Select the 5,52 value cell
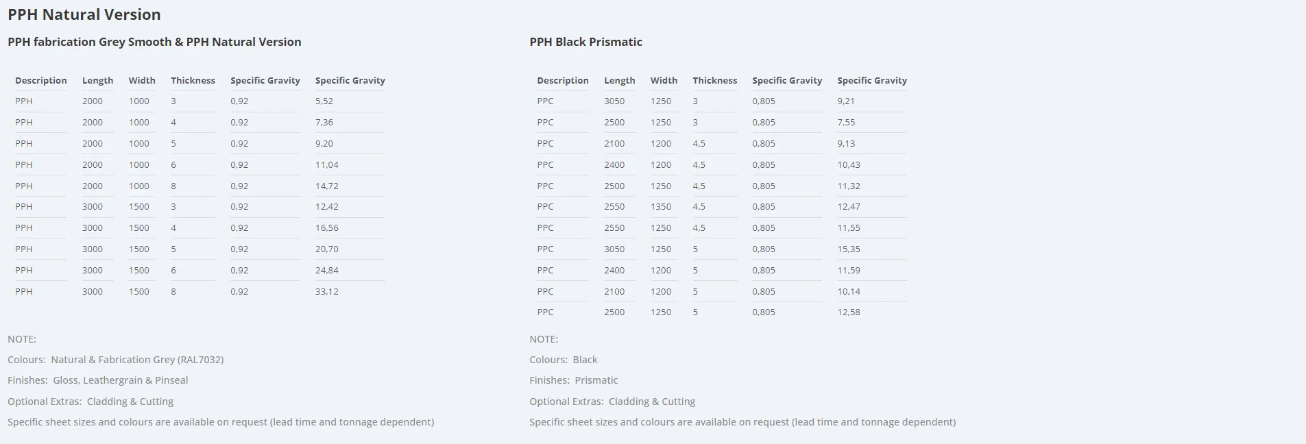Viewport: 1306px width, 444px height. coord(324,101)
